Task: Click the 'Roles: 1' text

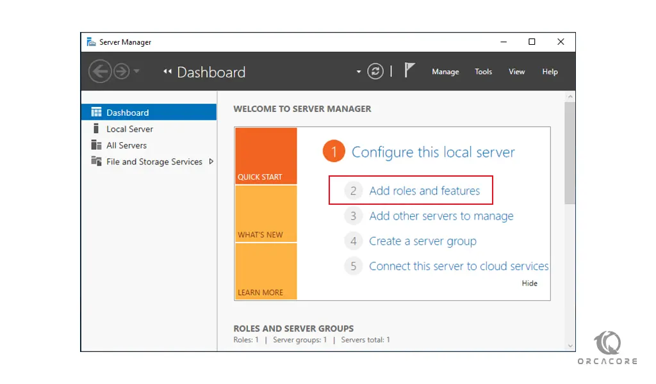Action: [x=246, y=340]
